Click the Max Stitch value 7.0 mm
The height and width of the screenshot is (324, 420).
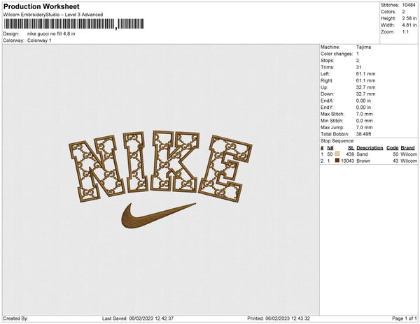364,114
